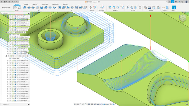Toggle visibility eye of Flow4 toolpath
189x106 pixels.
click(10, 54)
